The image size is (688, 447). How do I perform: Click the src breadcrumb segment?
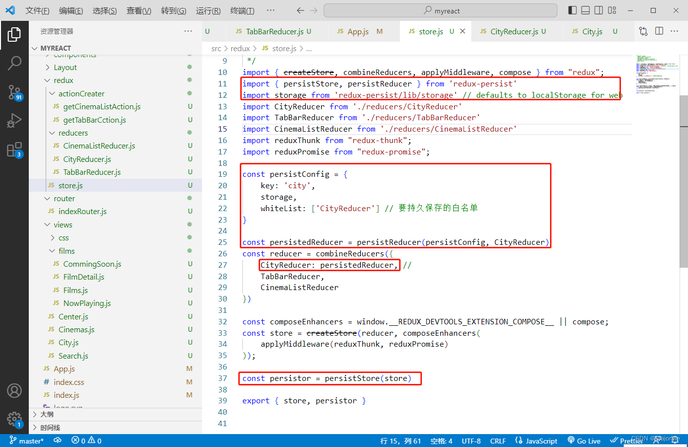pos(216,48)
